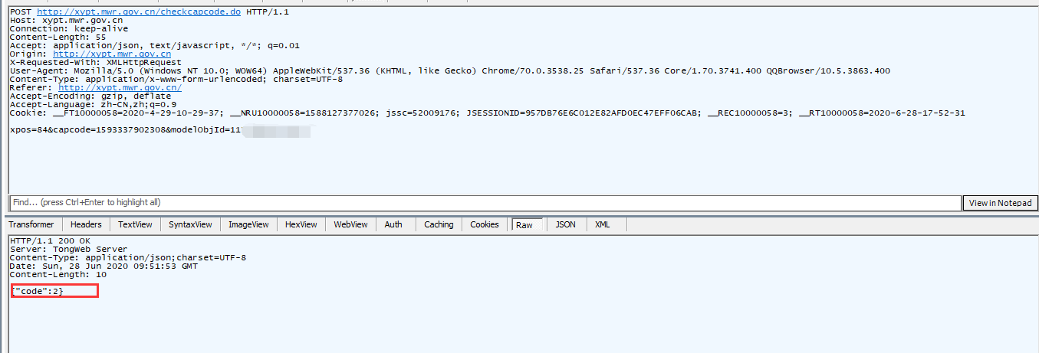Select the Accept-Language header line
The image size is (1039, 353).
pos(93,104)
